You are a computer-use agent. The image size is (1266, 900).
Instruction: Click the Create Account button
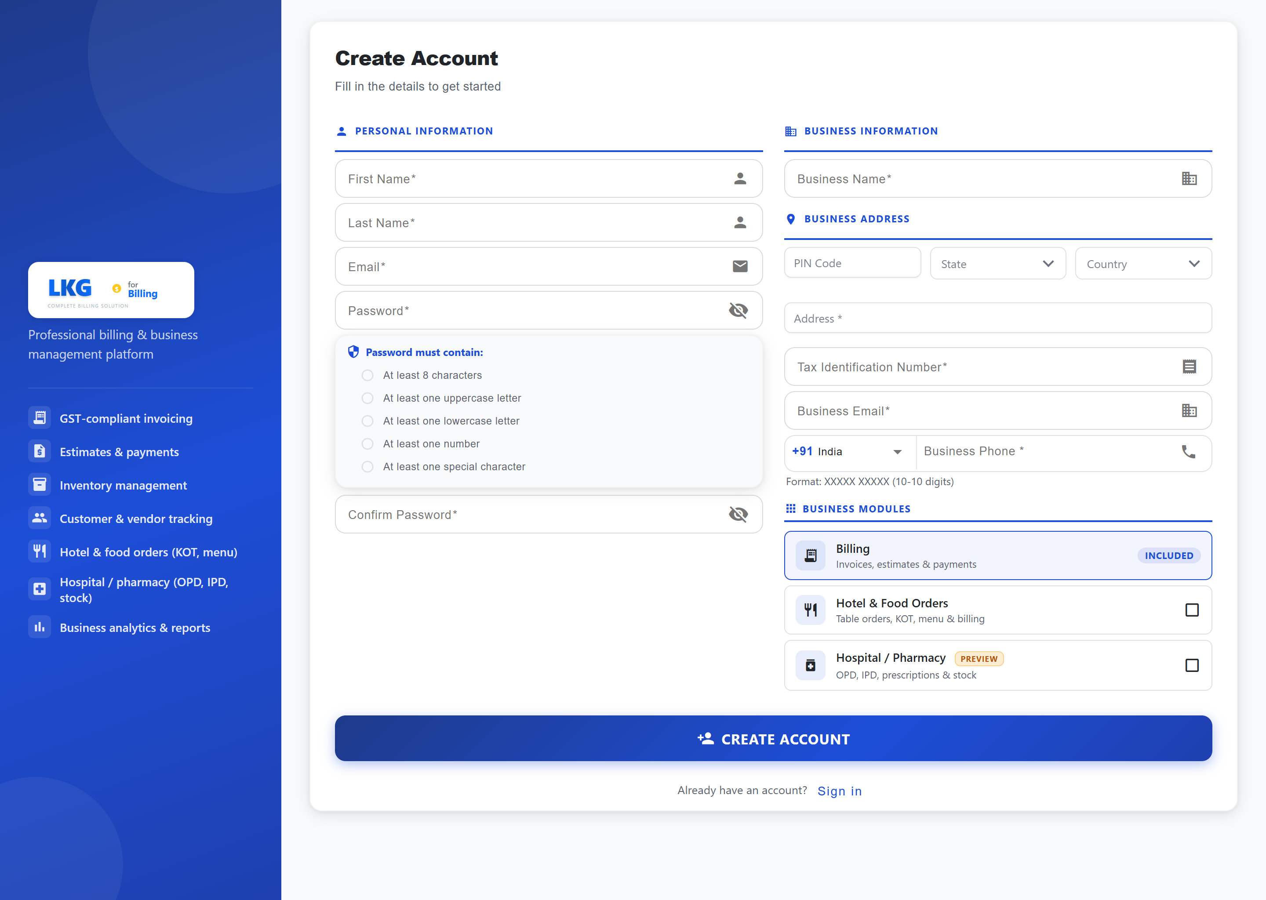(x=773, y=738)
